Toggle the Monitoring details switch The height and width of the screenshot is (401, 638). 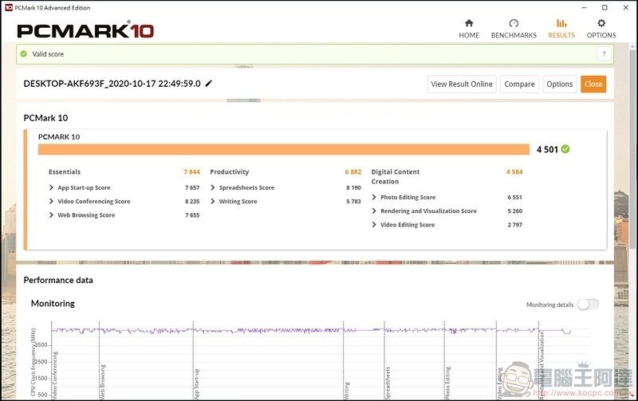coord(588,305)
